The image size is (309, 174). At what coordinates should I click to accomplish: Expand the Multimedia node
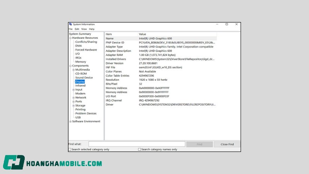coord(73,70)
